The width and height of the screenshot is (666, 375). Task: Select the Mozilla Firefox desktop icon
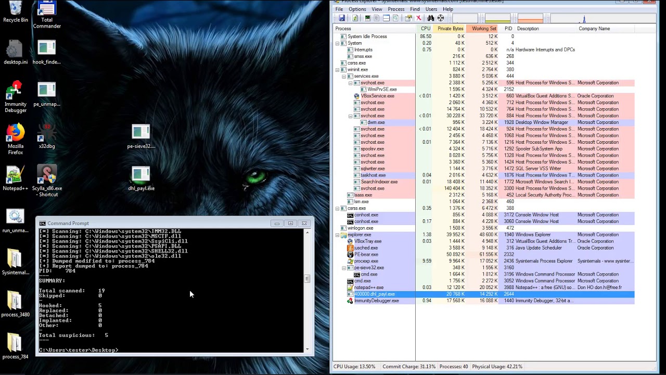tap(16, 139)
